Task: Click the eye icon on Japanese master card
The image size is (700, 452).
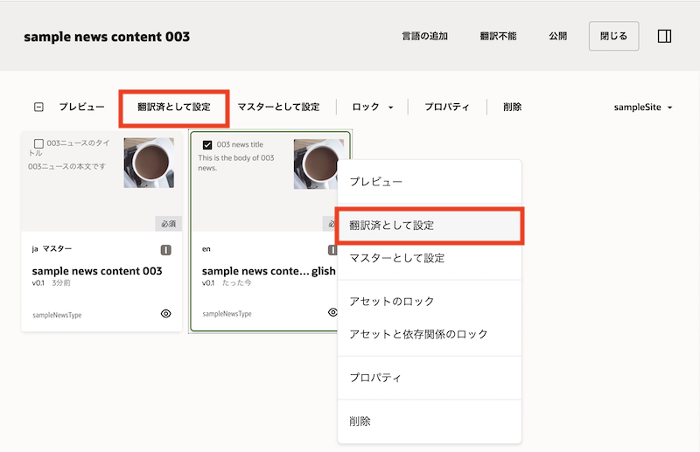Action: pos(166,314)
